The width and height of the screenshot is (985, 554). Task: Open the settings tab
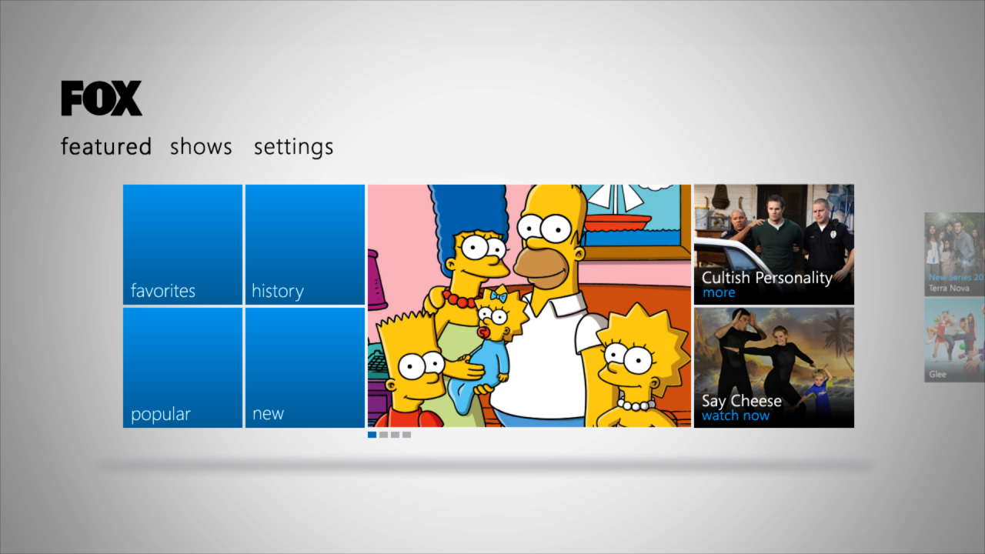[x=293, y=147]
